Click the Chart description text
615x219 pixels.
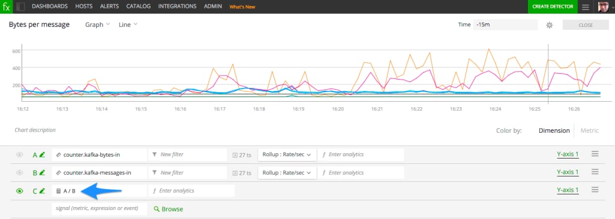(35, 130)
